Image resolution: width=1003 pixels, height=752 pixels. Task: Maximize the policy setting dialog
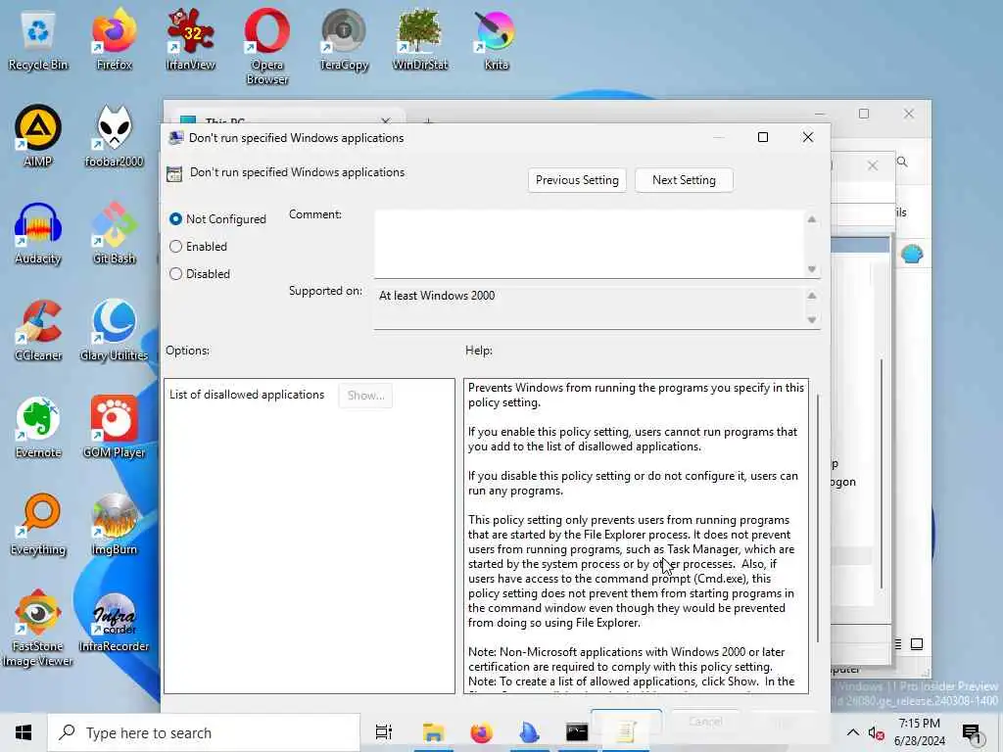762,137
